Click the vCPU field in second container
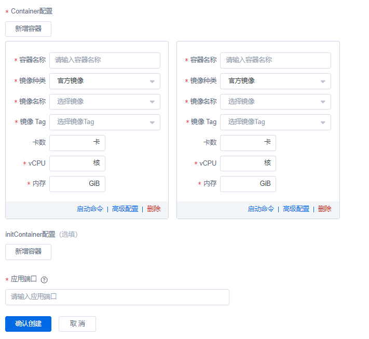This screenshot has width=369, height=339. pos(242,164)
